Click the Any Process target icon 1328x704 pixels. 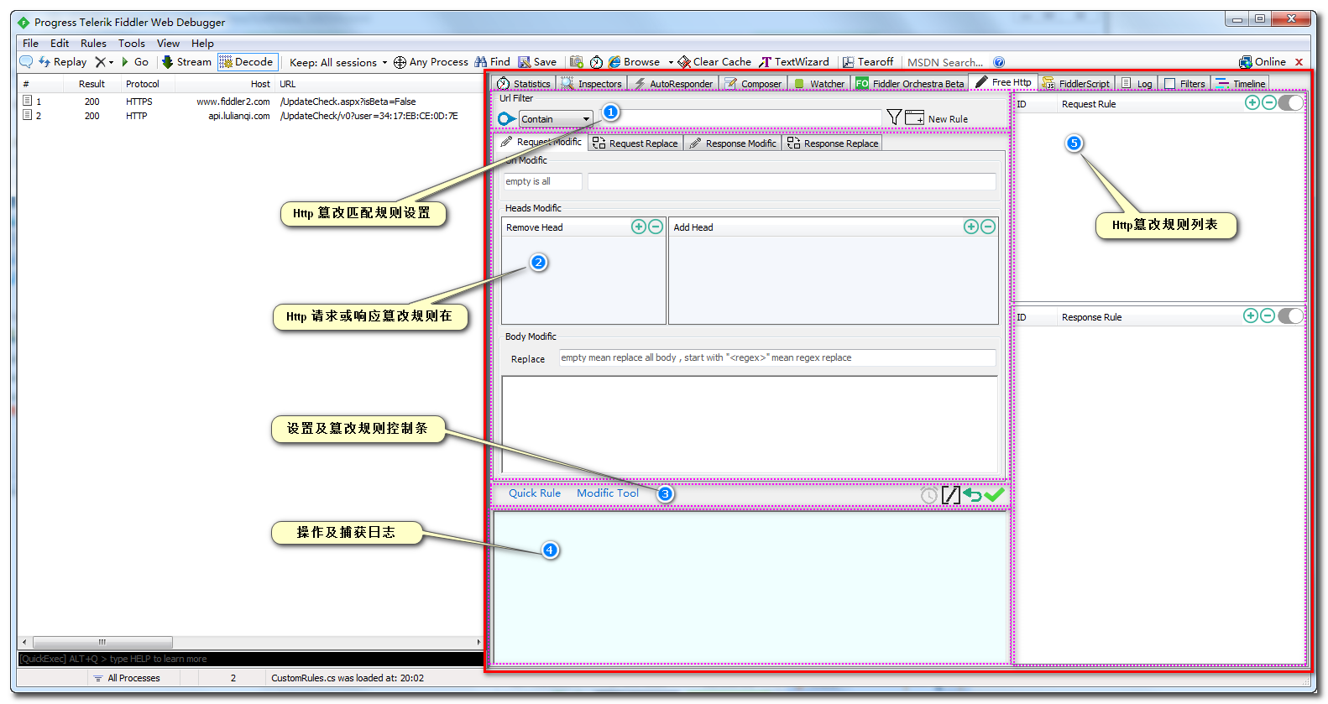coord(400,62)
